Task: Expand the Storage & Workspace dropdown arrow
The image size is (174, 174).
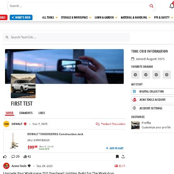Action: pyautogui.click(x=90, y=18)
